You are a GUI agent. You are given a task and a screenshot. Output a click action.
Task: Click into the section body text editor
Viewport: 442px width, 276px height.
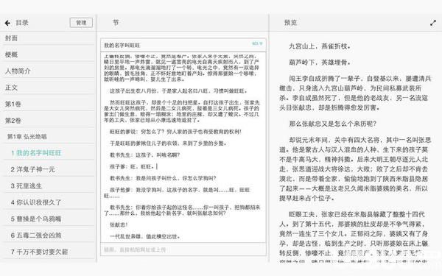pyautogui.click(x=183, y=146)
